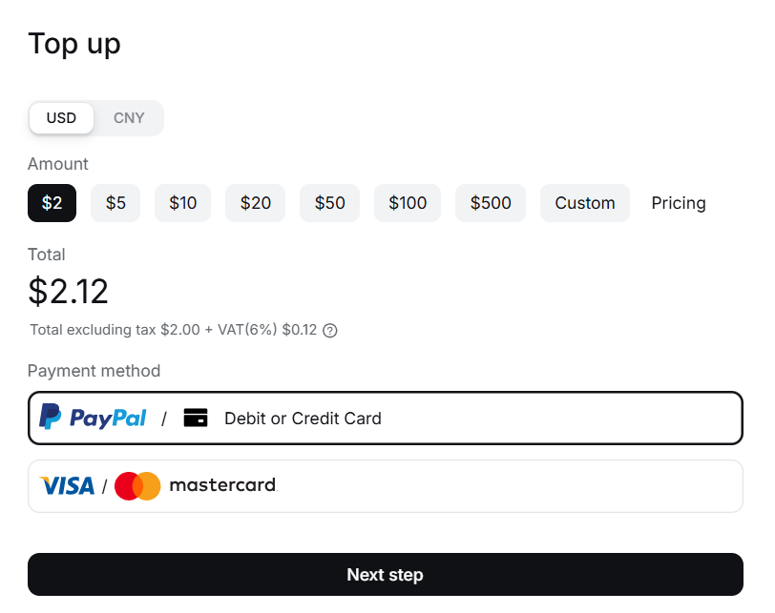Select the $500 amount option
Image resolution: width=775 pixels, height=613 pixels.
pos(491,203)
